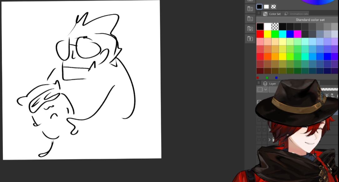Pick the transparent checkered swatch in the color set

275,27
